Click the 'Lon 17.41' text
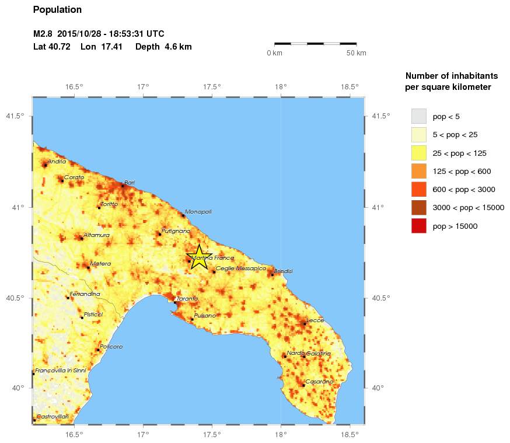This screenshot has width=510, height=443. (102, 47)
